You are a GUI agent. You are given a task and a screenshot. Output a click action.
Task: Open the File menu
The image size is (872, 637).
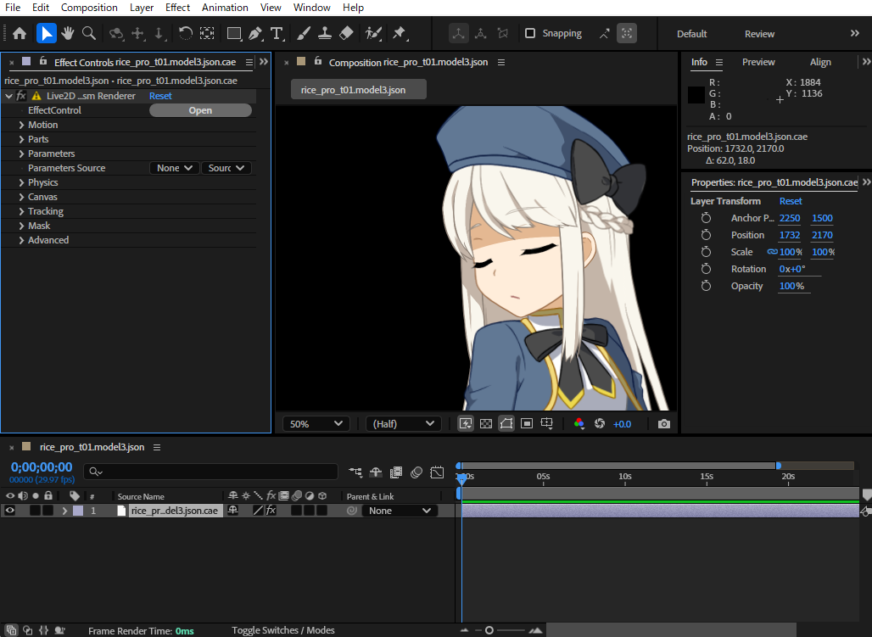(12, 8)
